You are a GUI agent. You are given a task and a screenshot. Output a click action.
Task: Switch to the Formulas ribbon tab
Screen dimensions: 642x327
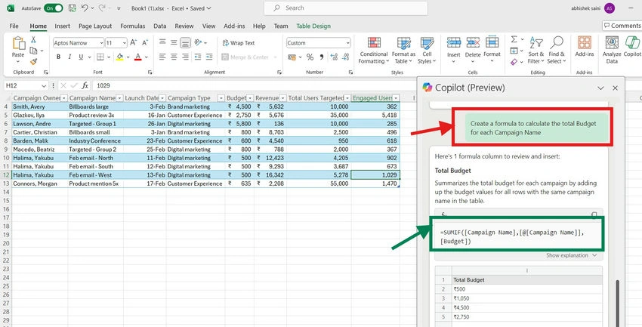coord(133,26)
